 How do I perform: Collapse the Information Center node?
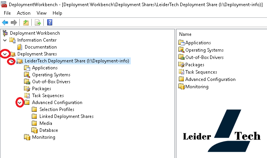click(5, 40)
